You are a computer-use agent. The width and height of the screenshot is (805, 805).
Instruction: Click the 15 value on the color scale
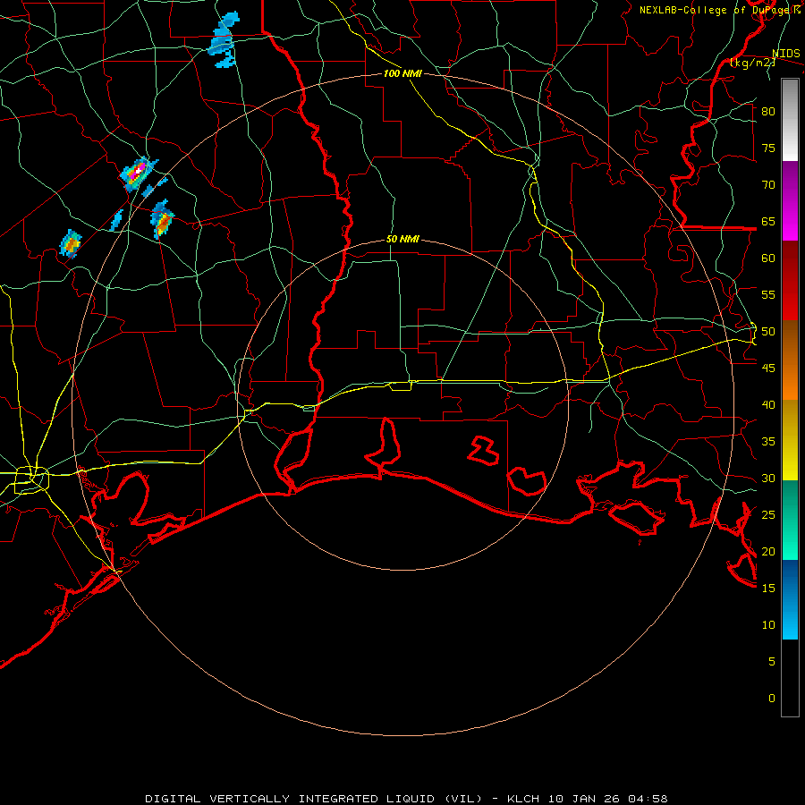(x=768, y=589)
